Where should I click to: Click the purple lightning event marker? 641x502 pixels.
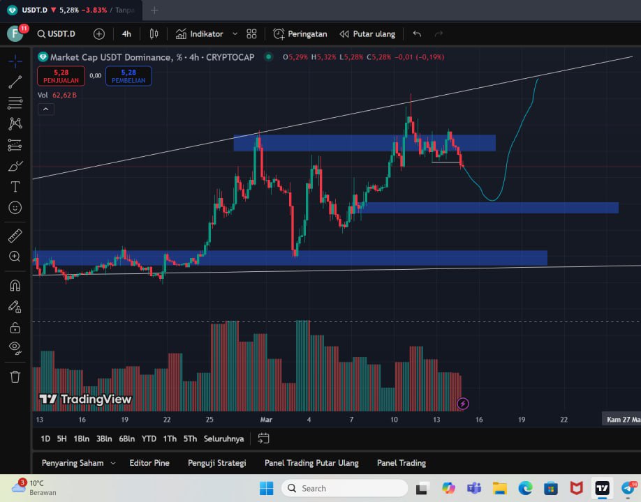(x=463, y=404)
